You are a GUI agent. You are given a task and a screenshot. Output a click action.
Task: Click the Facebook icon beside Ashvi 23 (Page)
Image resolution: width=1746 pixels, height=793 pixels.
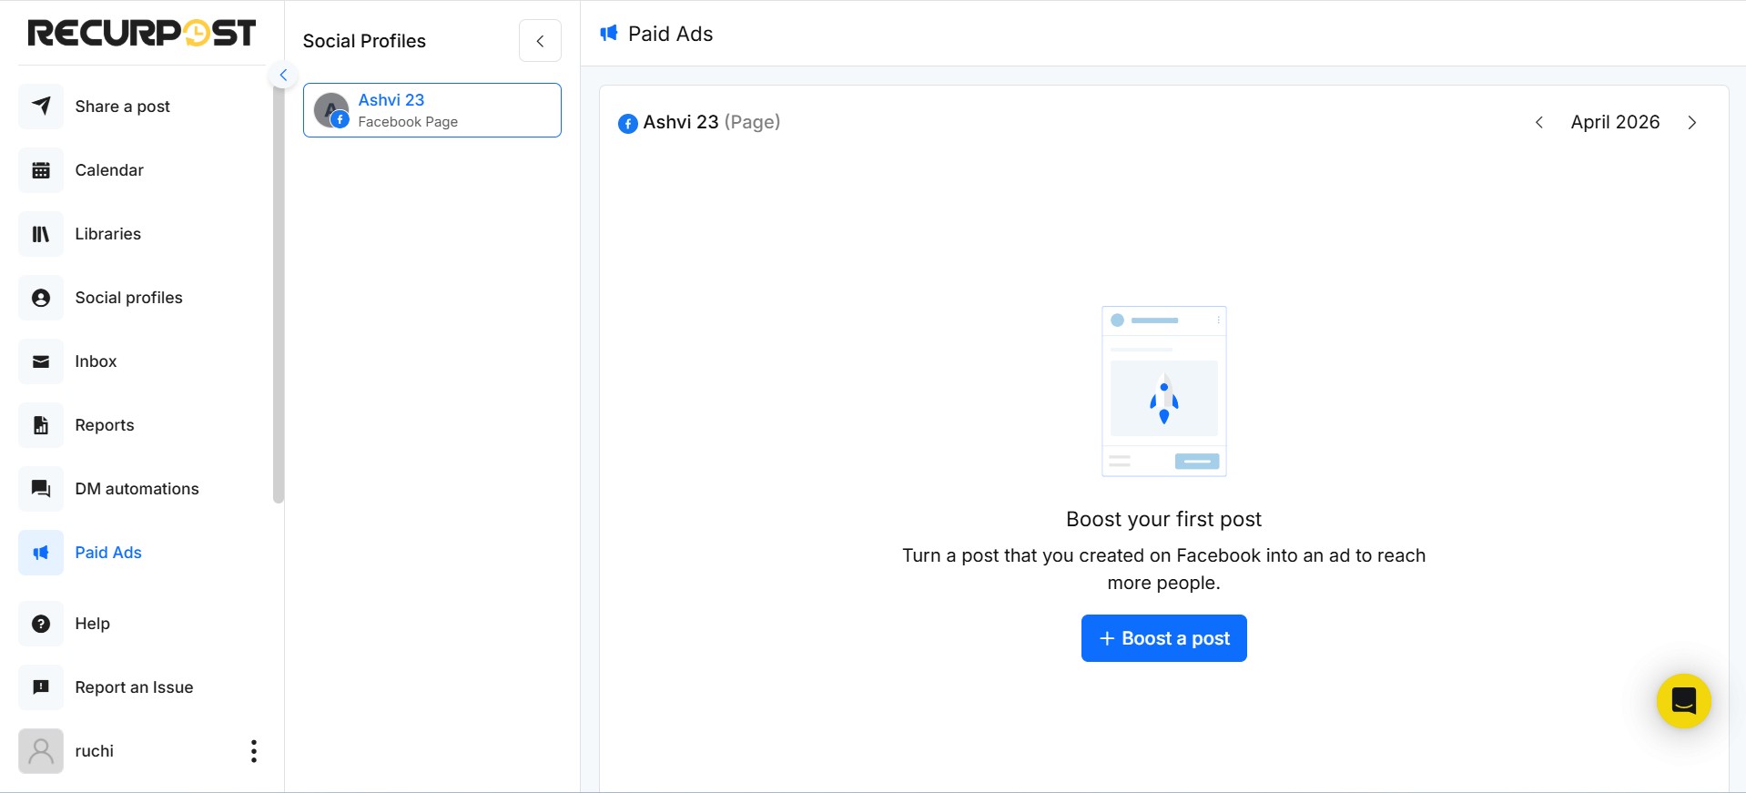click(628, 123)
